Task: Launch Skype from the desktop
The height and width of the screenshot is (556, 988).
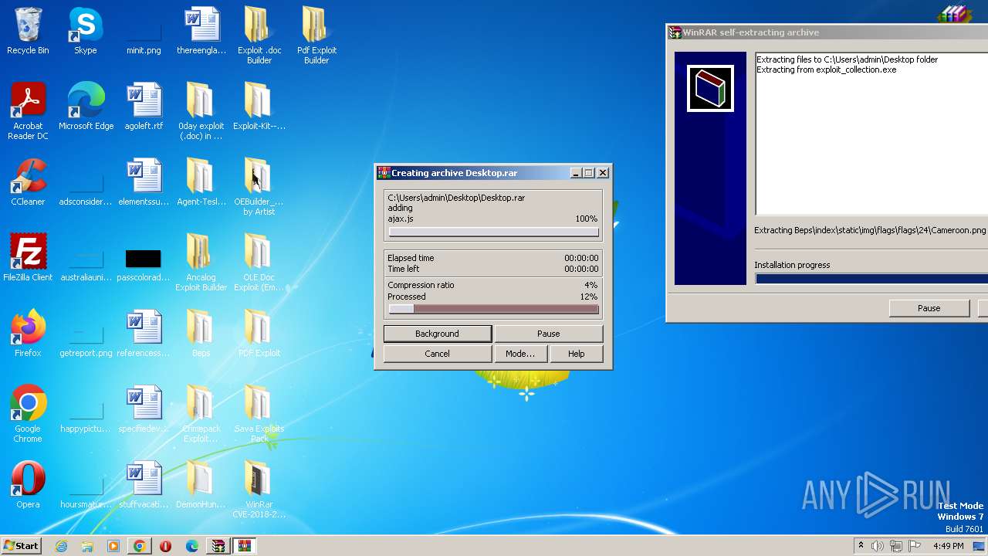Action: pos(86,32)
